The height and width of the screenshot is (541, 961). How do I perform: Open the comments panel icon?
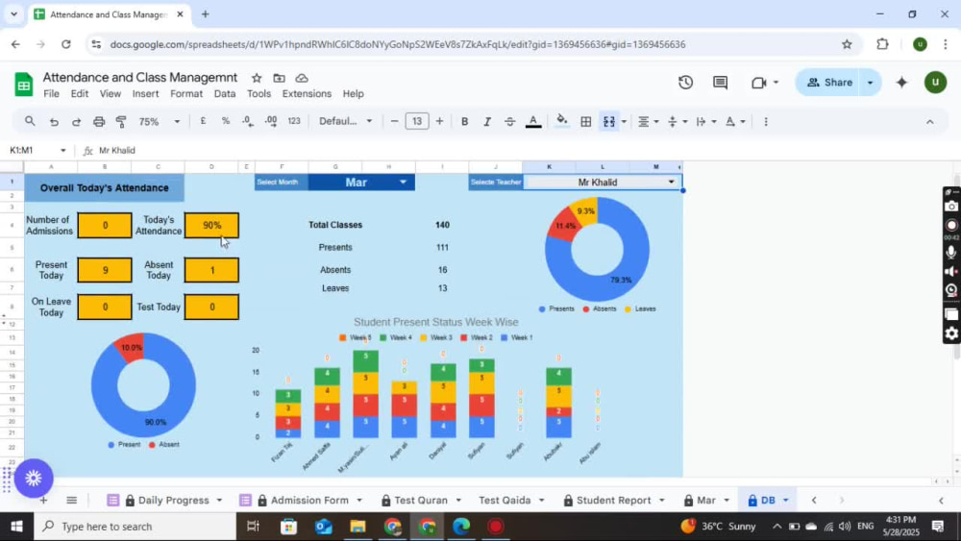tap(720, 82)
